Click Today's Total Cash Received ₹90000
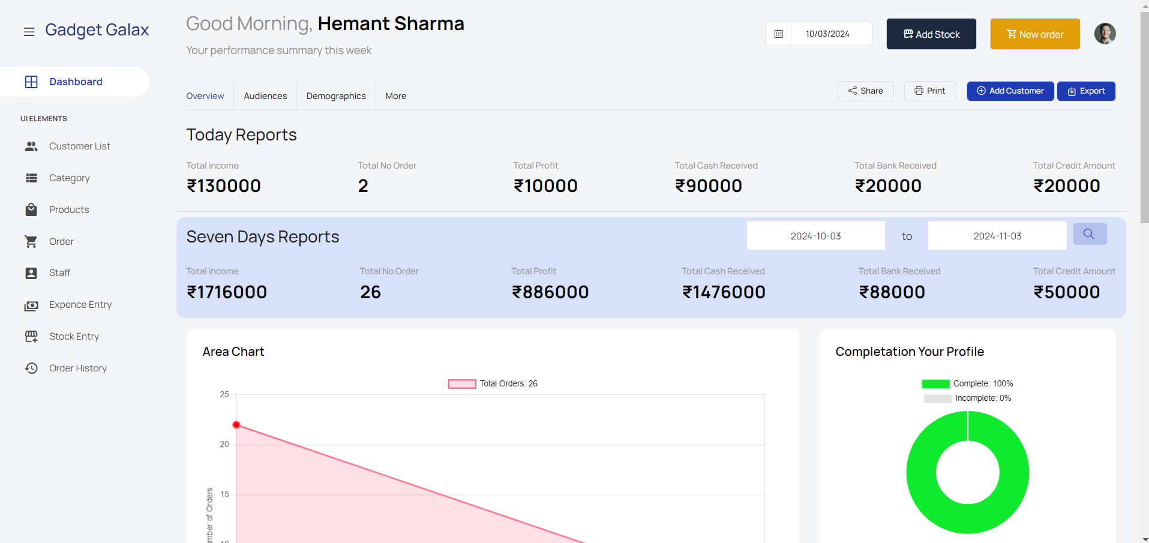Image resolution: width=1149 pixels, height=543 pixels. tap(709, 186)
